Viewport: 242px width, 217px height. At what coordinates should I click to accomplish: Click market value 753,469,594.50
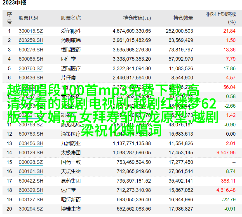tap(134, 162)
